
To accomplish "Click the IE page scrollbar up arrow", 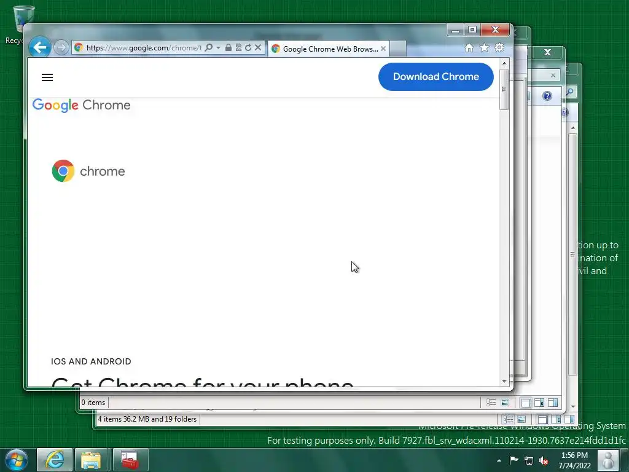I will click(x=504, y=63).
